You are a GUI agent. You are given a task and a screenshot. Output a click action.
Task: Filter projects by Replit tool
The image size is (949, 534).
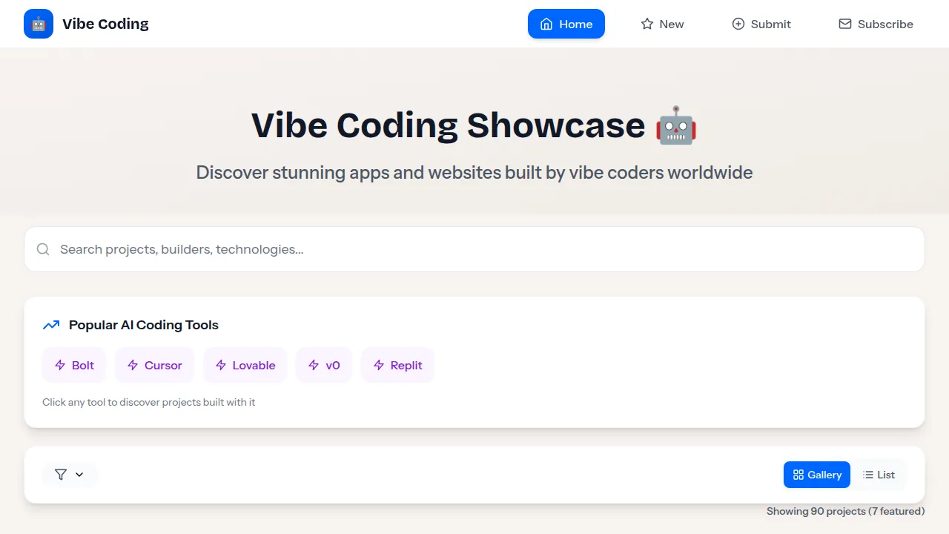(397, 365)
